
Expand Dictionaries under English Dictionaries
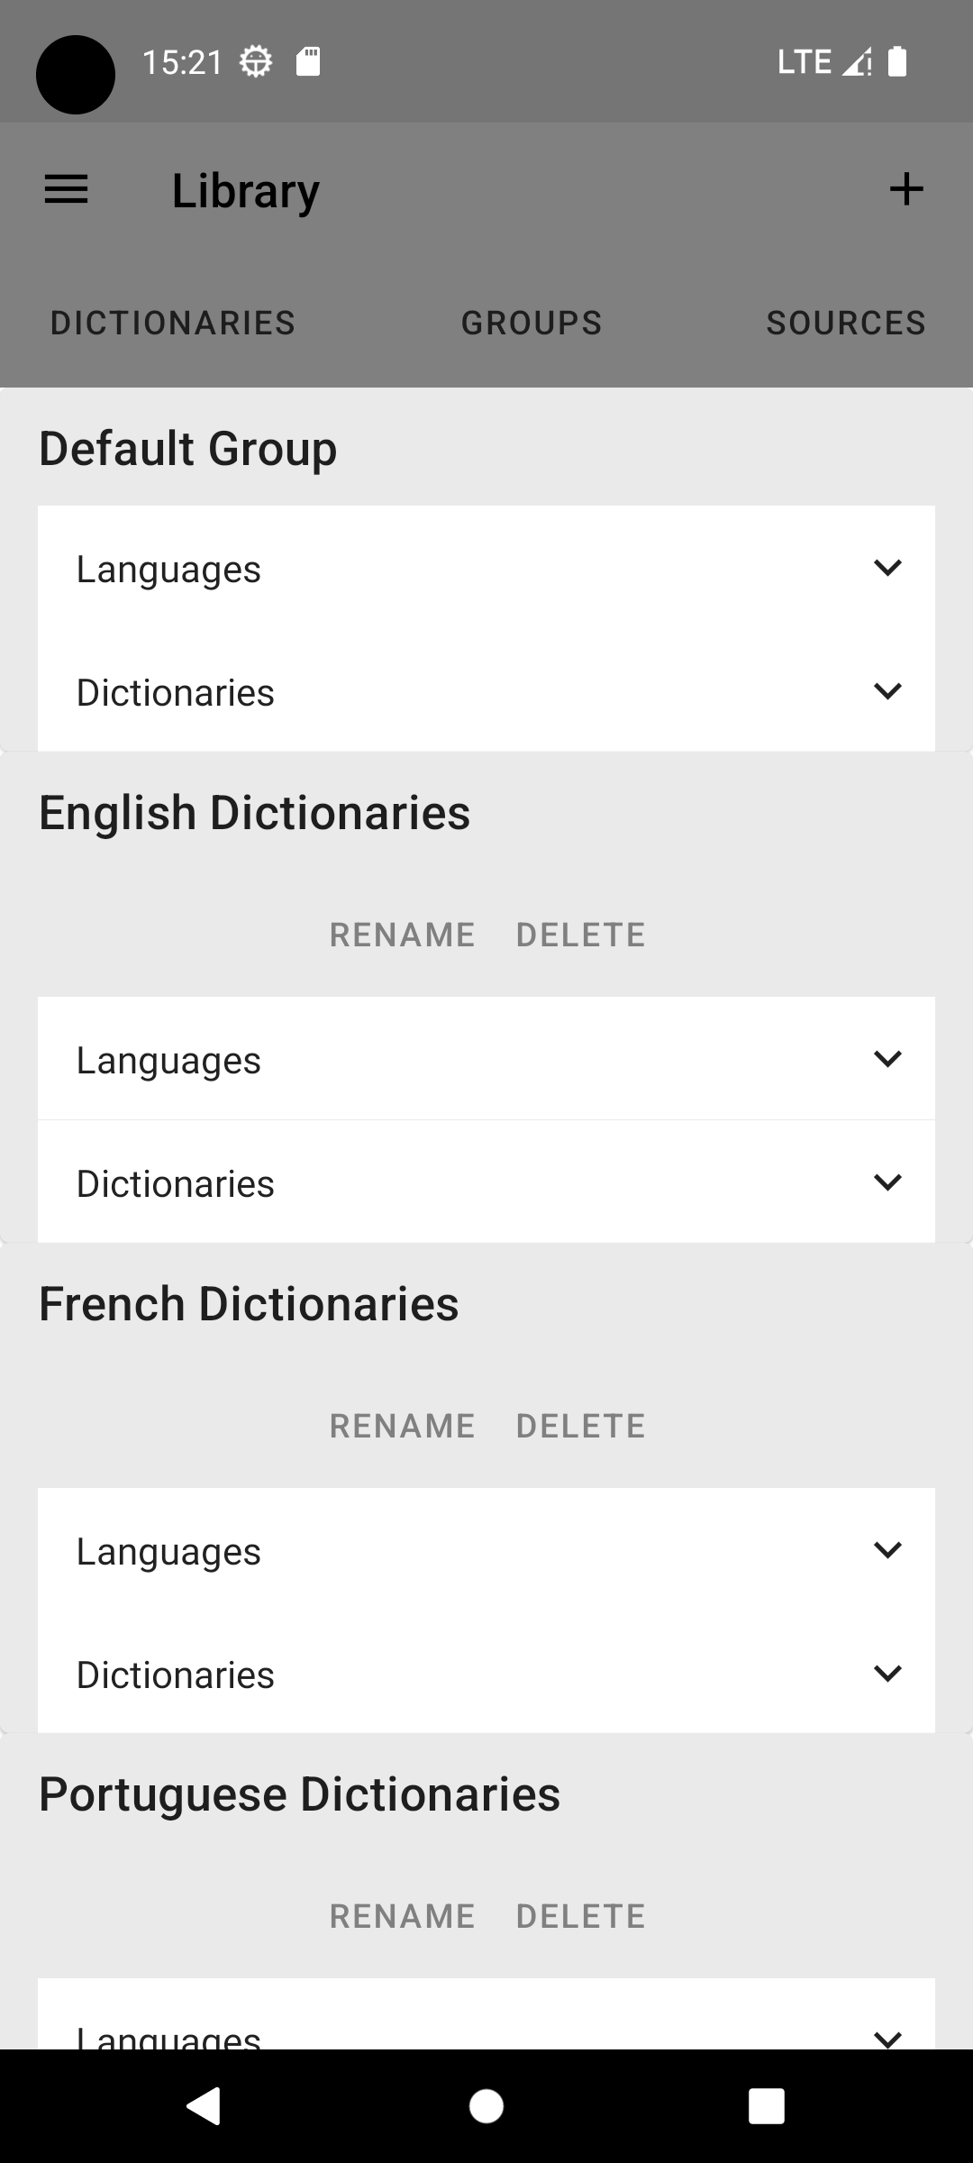coord(486,1183)
